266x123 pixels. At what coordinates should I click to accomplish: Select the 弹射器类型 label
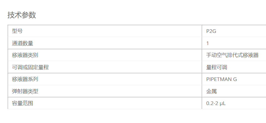[25, 91]
